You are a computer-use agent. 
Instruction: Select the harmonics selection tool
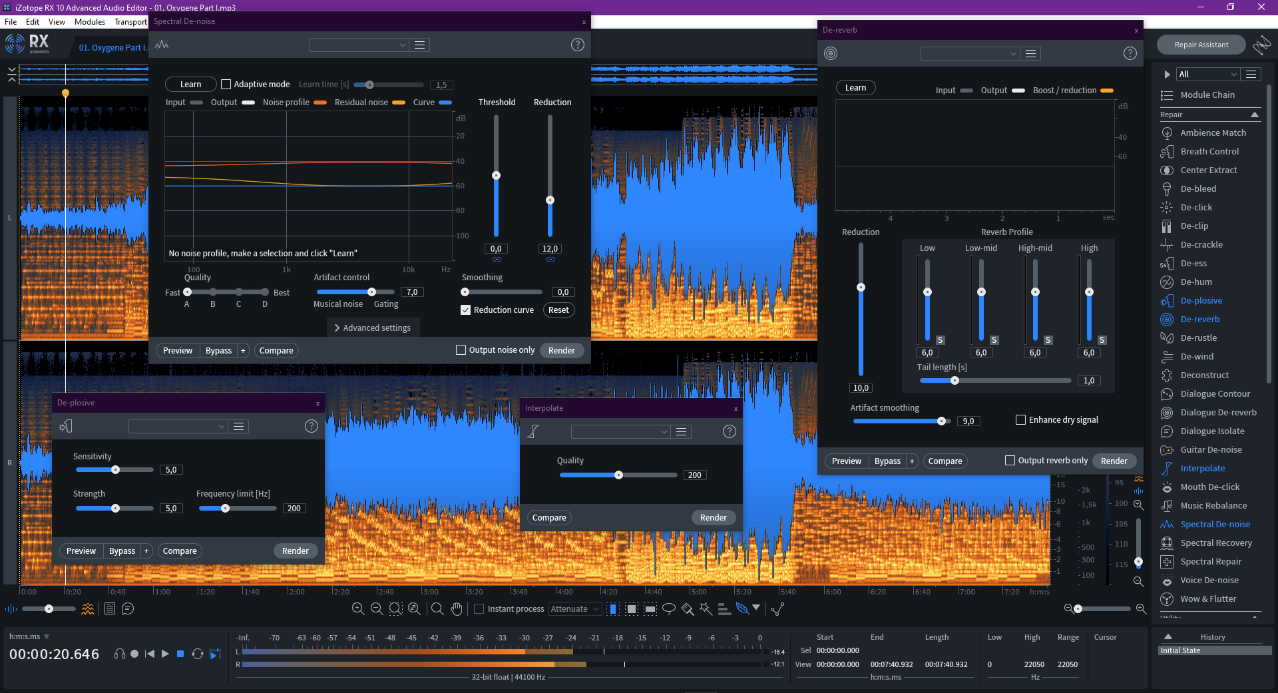724,608
